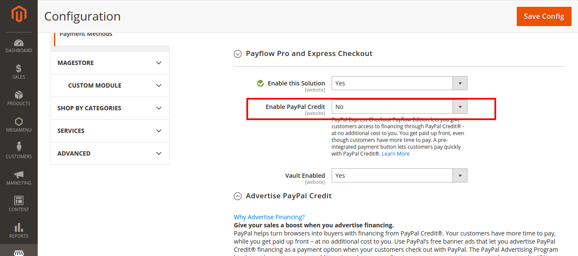Open the Enable PayPal Credit dropdown
The width and height of the screenshot is (578, 256).
(460, 106)
